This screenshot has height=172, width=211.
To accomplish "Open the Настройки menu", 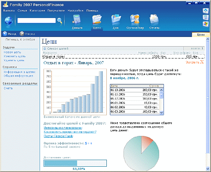I will coord(75,11).
